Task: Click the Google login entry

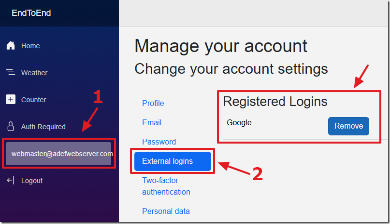Action: click(x=239, y=122)
